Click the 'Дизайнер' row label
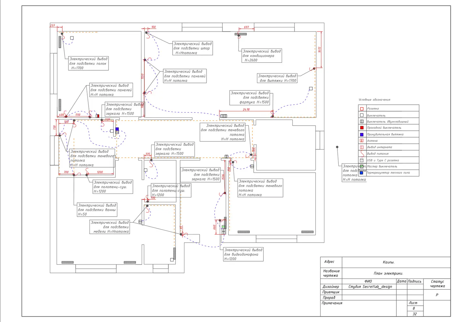Viewport: 456px width, 322px height. 331,287
